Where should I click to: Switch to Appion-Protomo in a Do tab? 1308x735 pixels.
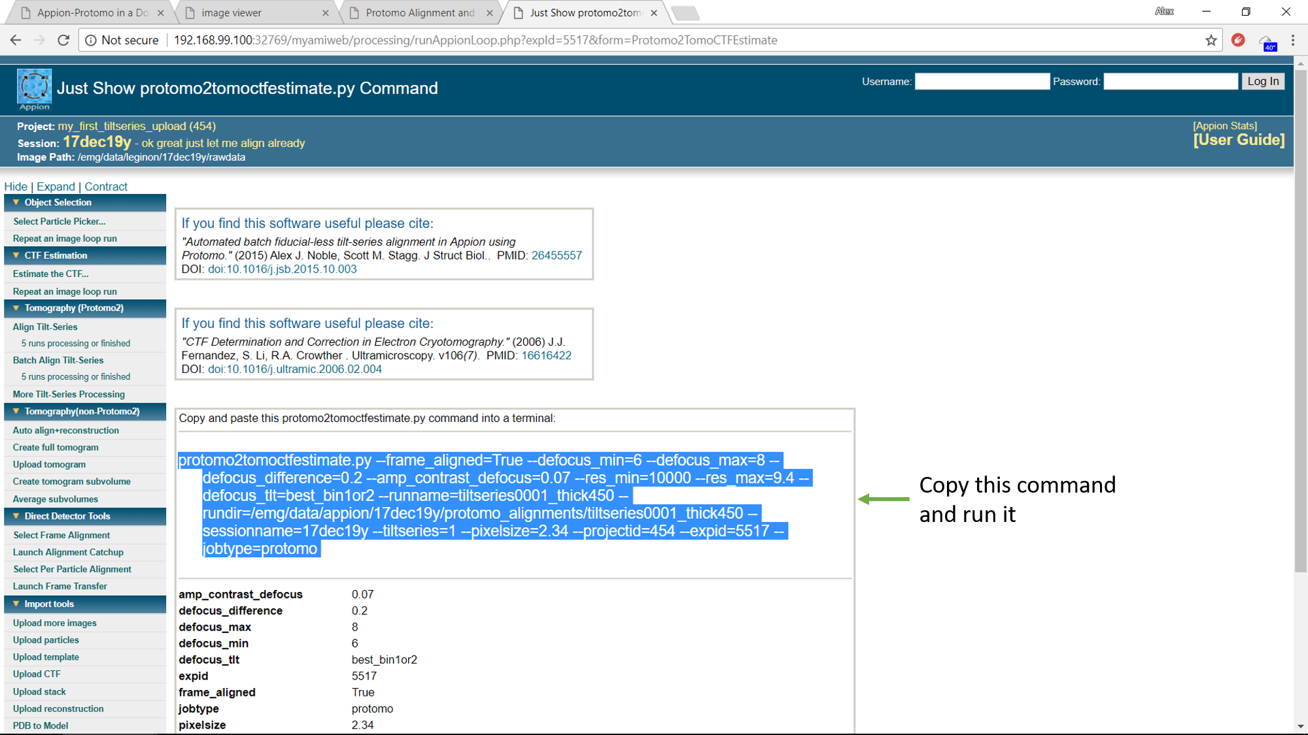pyautogui.click(x=92, y=12)
